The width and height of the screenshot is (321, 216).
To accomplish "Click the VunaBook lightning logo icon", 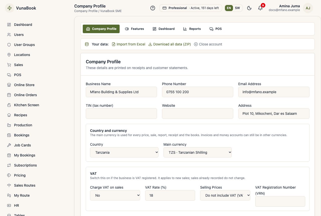I will 10,8.
